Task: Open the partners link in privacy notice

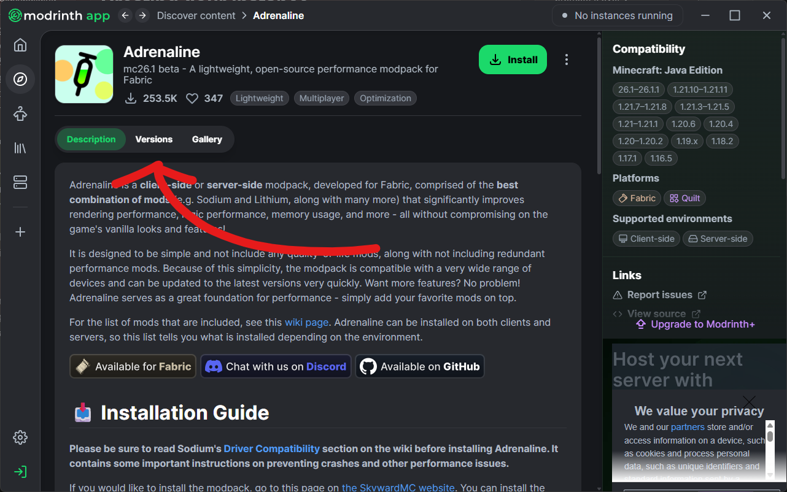Action: point(688,427)
